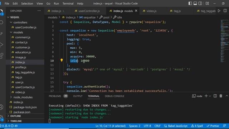The image size is (229, 129).
Task: Open contact.js in the explorer
Action: click(21, 42)
